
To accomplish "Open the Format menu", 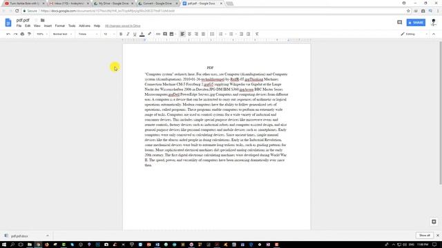I will click(60, 26).
